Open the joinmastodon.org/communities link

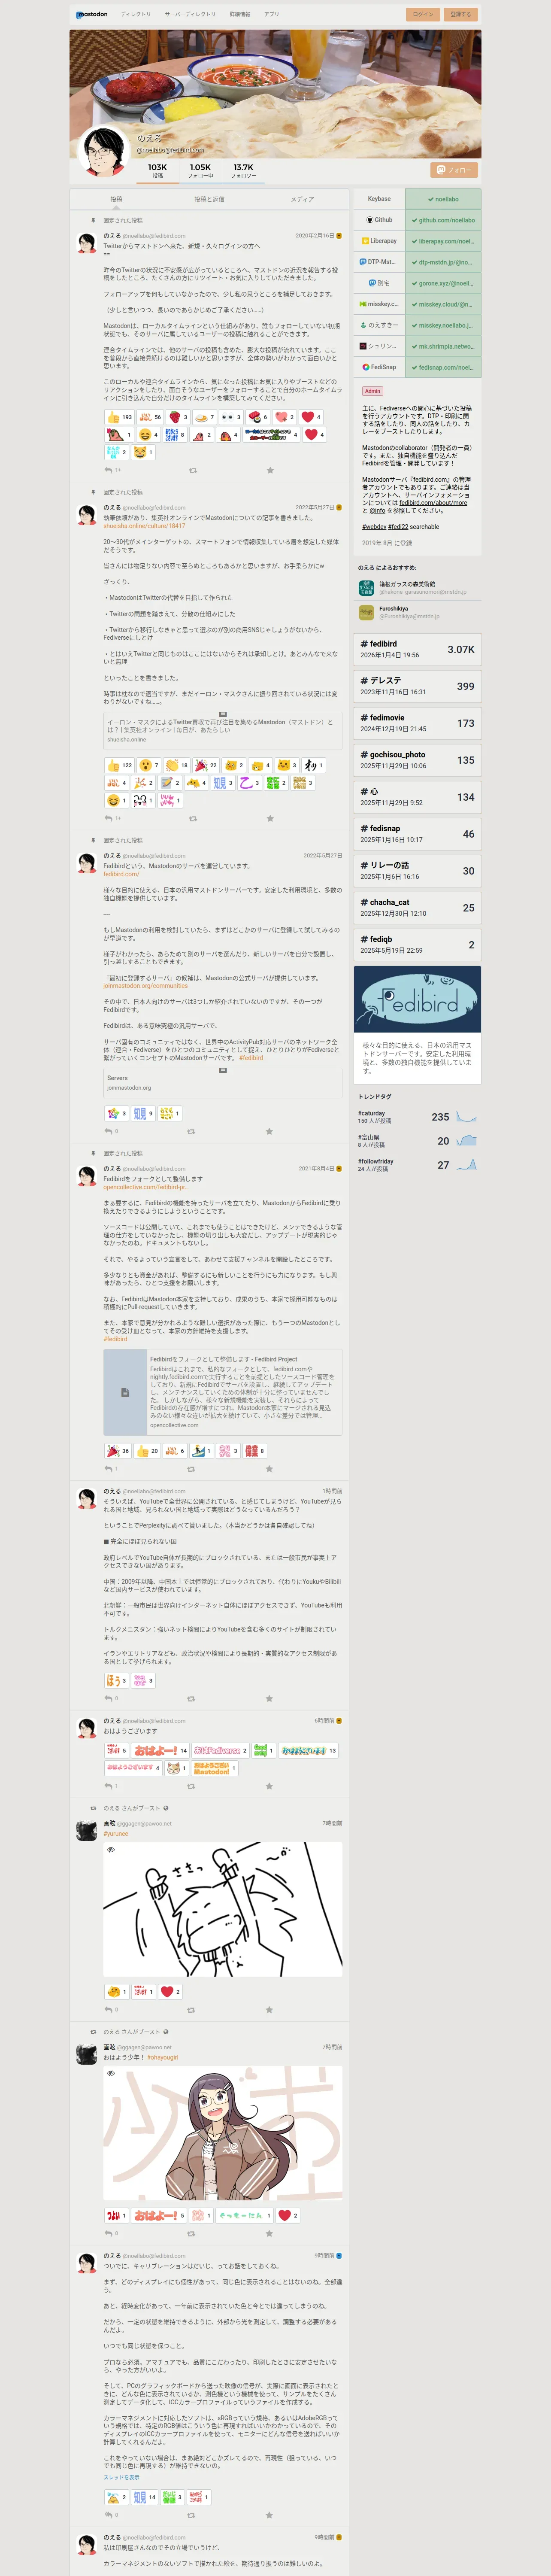click(x=145, y=986)
